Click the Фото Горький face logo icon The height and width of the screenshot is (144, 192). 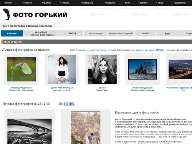(7, 15)
